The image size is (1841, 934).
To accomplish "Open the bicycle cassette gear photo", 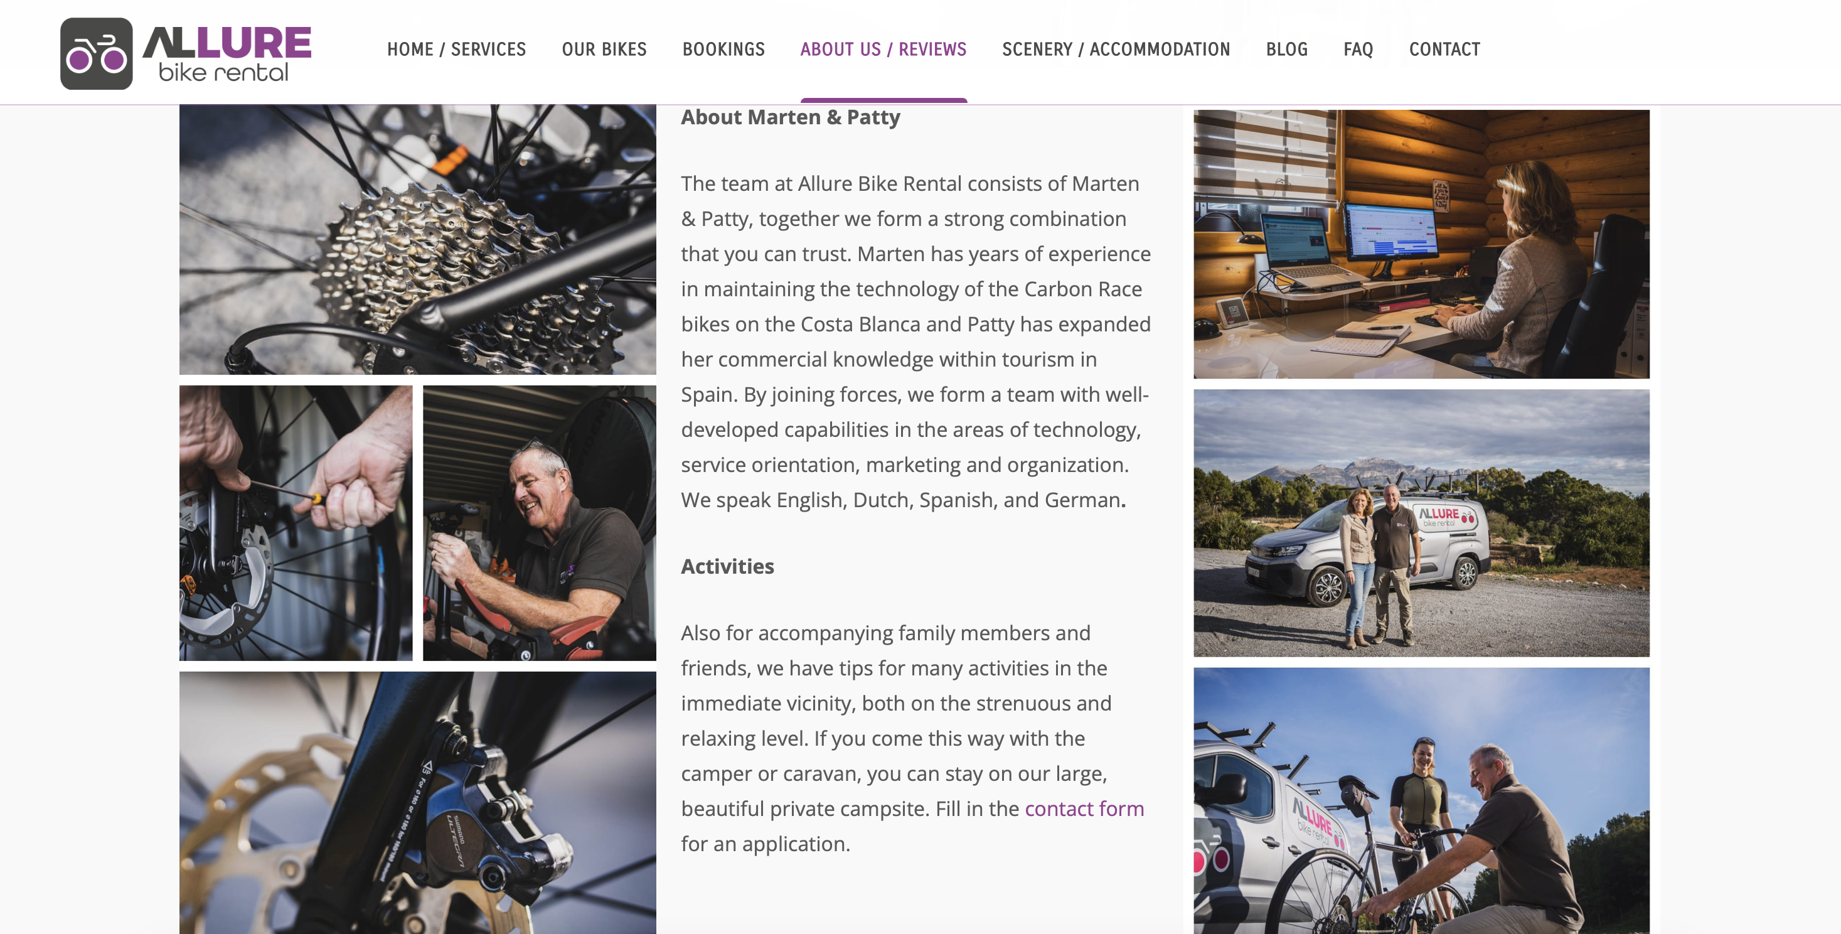I will [417, 240].
